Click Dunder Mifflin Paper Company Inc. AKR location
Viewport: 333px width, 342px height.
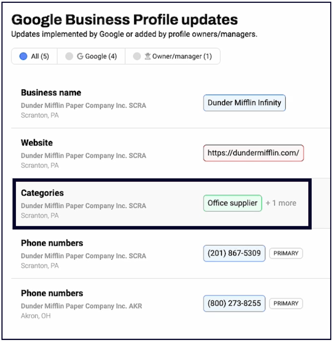pos(81,306)
